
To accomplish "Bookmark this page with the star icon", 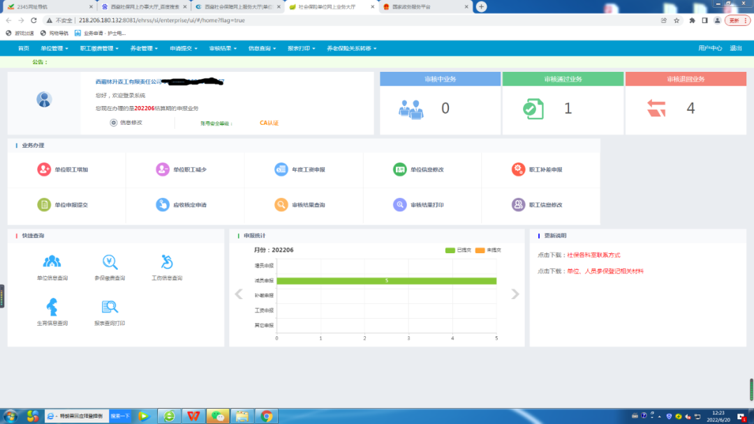I will [x=677, y=20].
